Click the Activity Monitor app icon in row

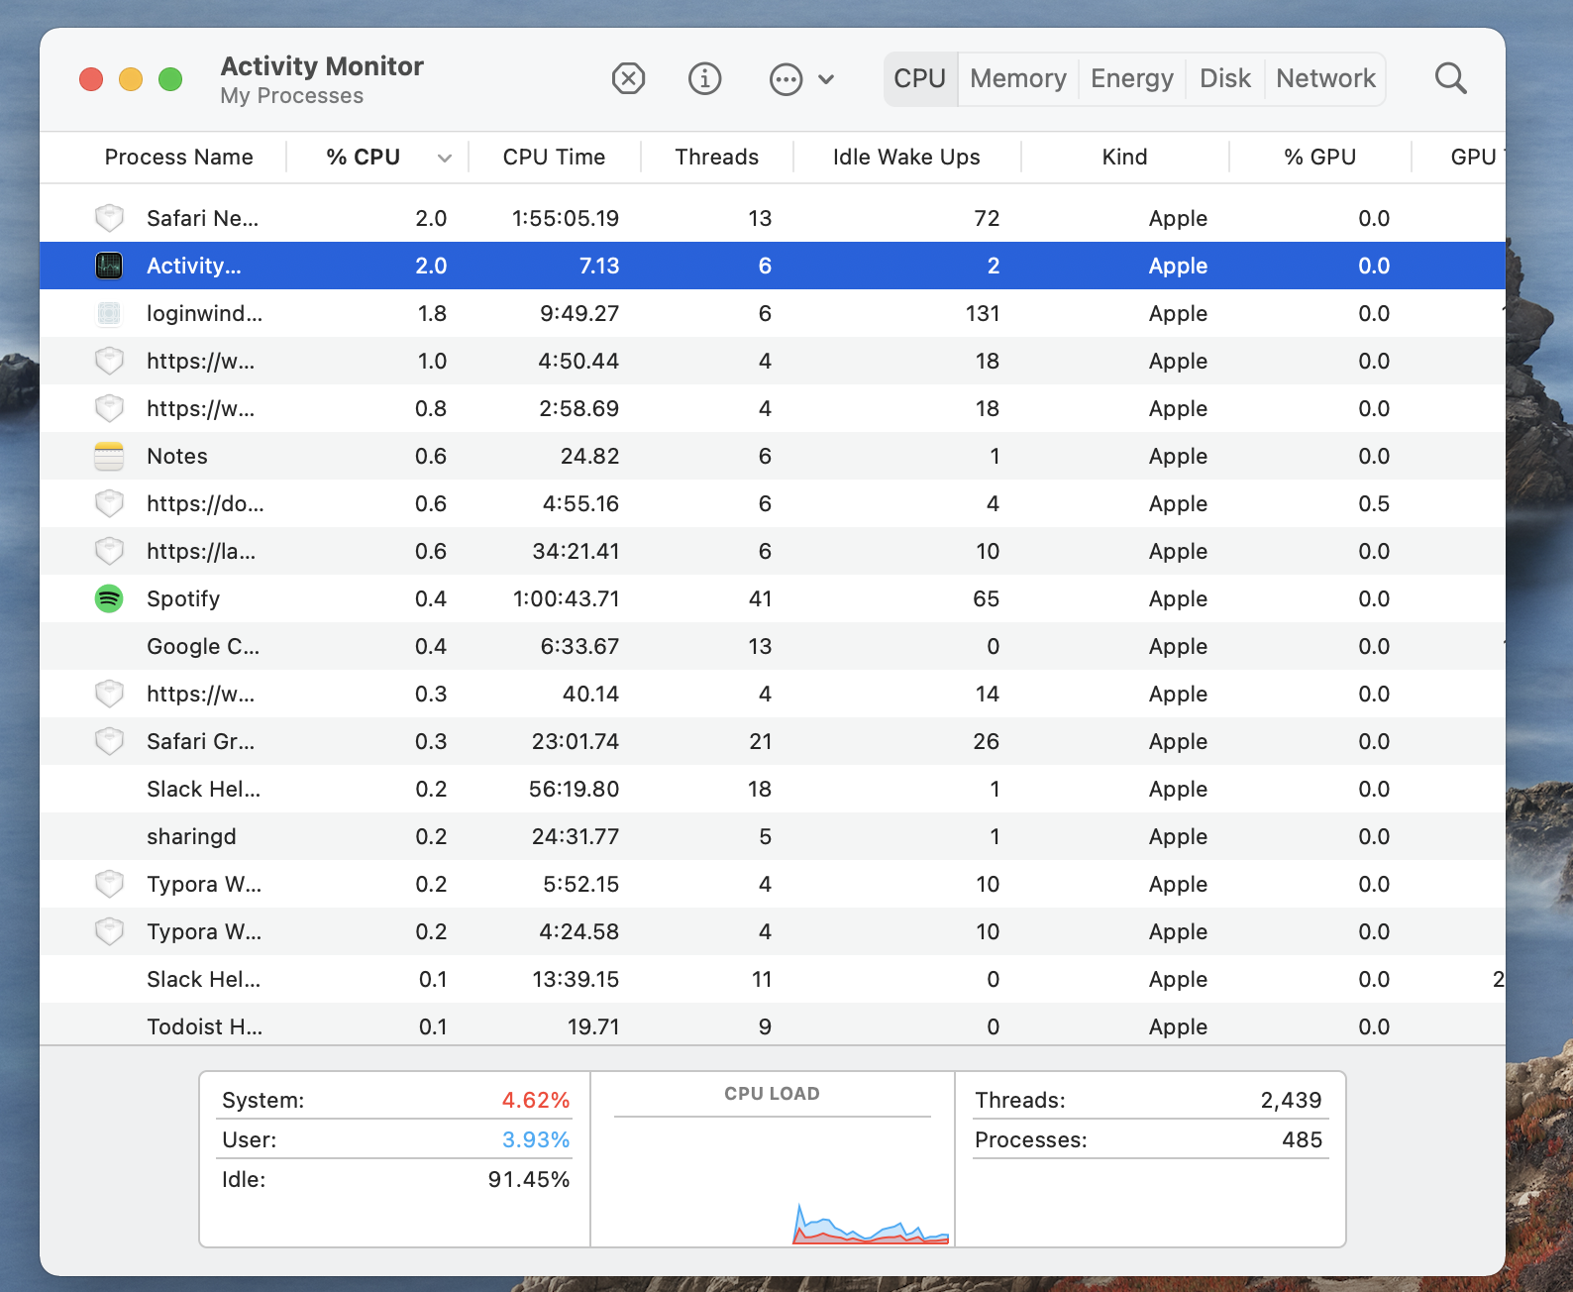point(109,266)
